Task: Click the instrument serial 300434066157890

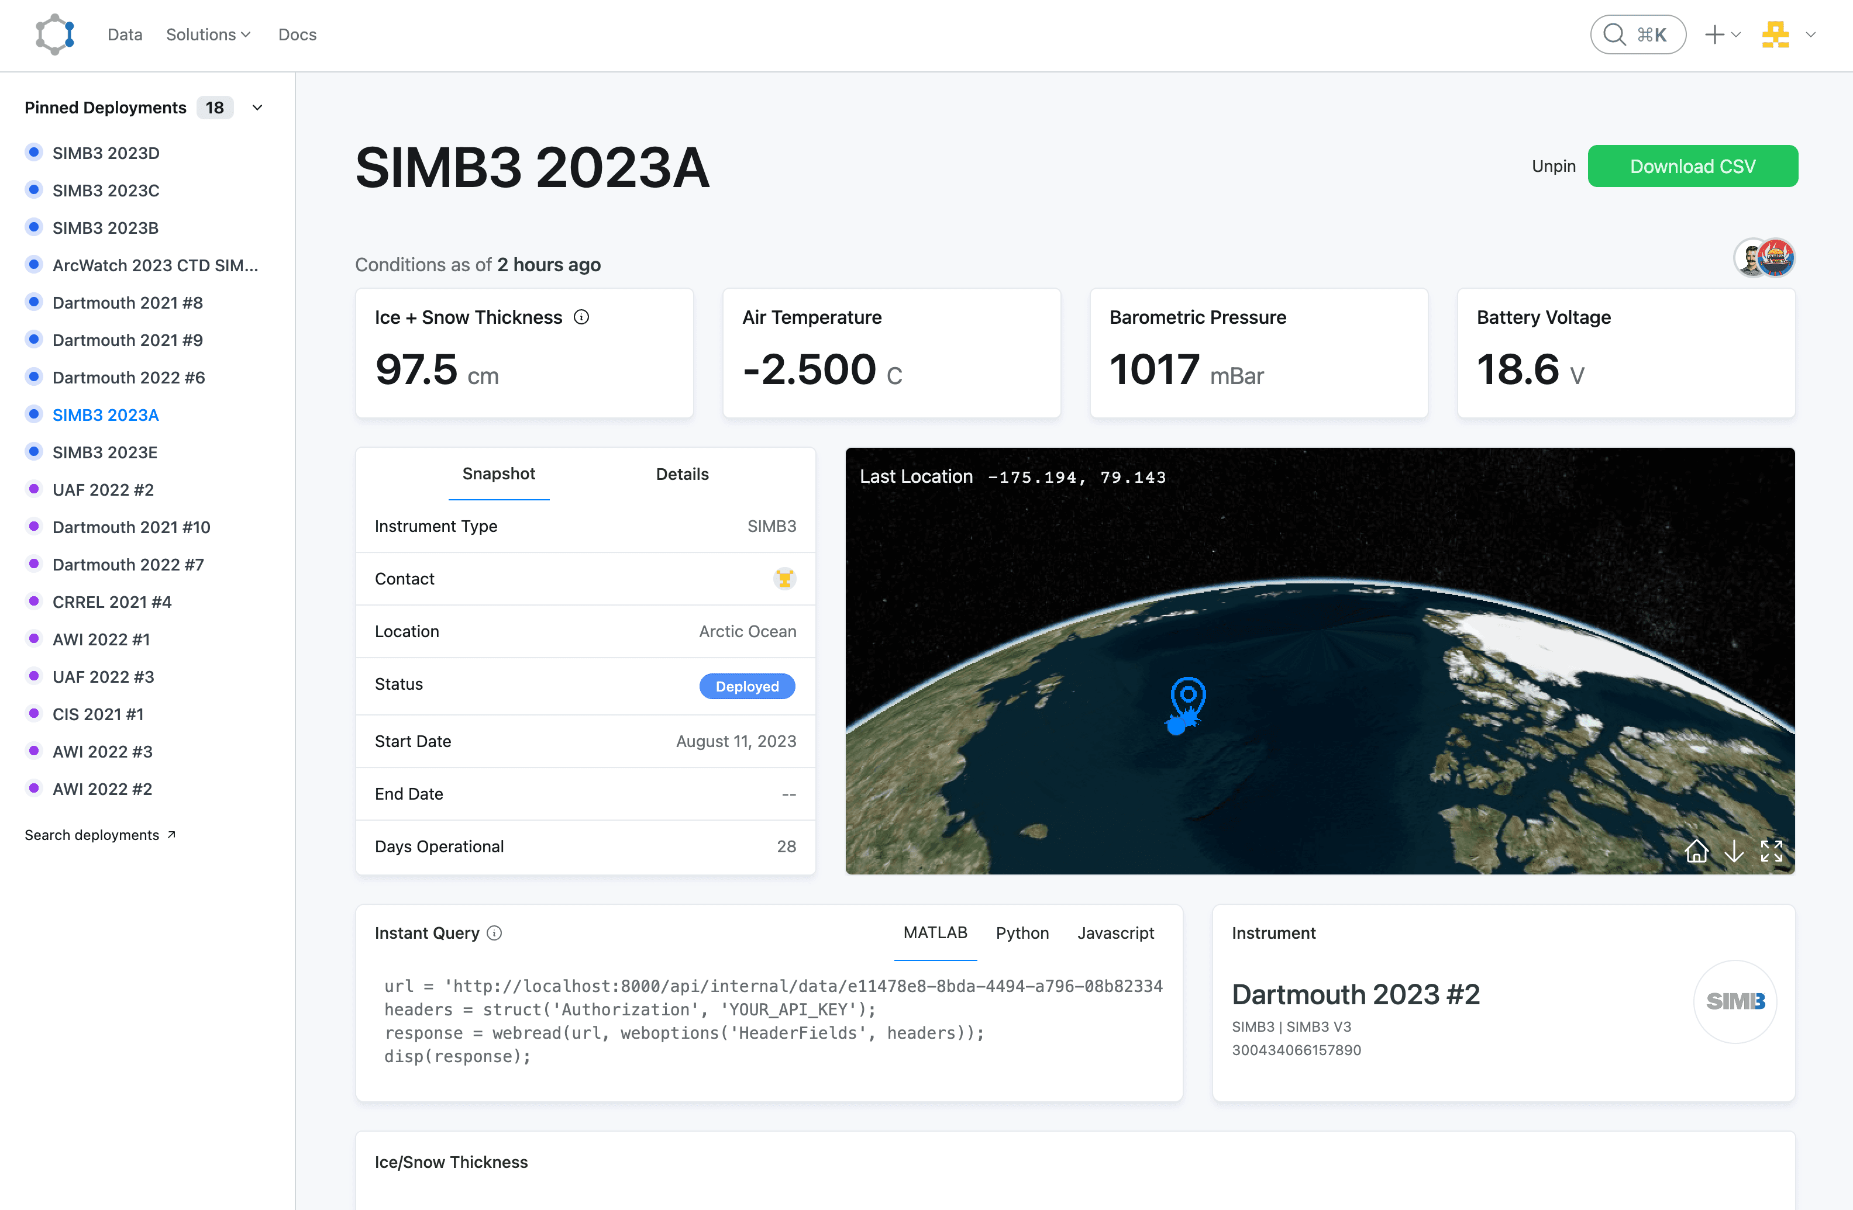Action: tap(1296, 1050)
